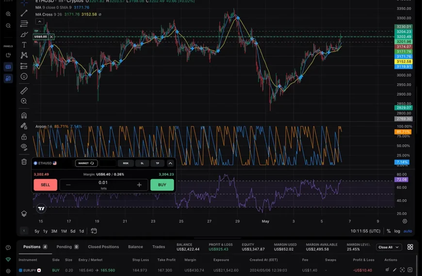Viewport: 422px width, 276px height.
Task: Toggle the order panel sidebar icon
Action: coord(8,67)
